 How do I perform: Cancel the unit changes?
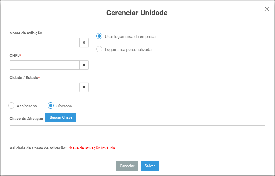(x=127, y=166)
